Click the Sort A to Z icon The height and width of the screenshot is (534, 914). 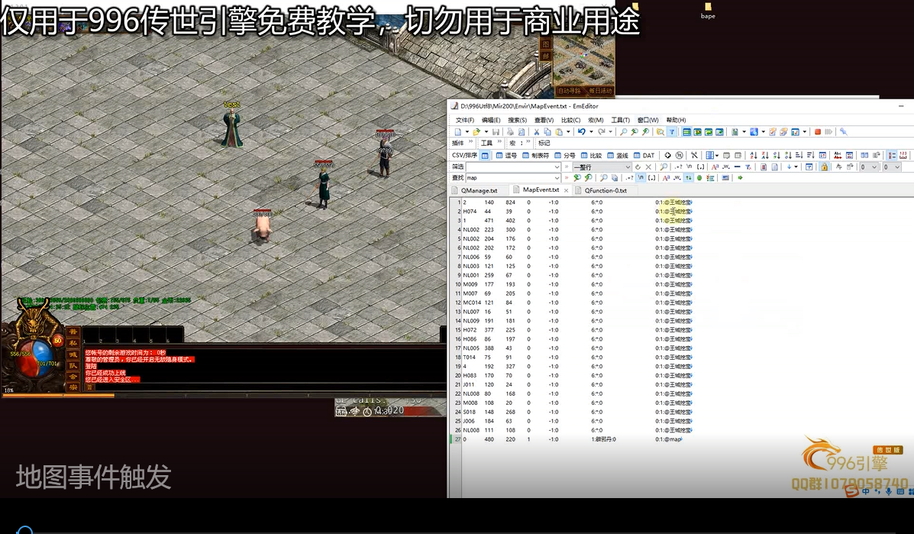click(754, 155)
